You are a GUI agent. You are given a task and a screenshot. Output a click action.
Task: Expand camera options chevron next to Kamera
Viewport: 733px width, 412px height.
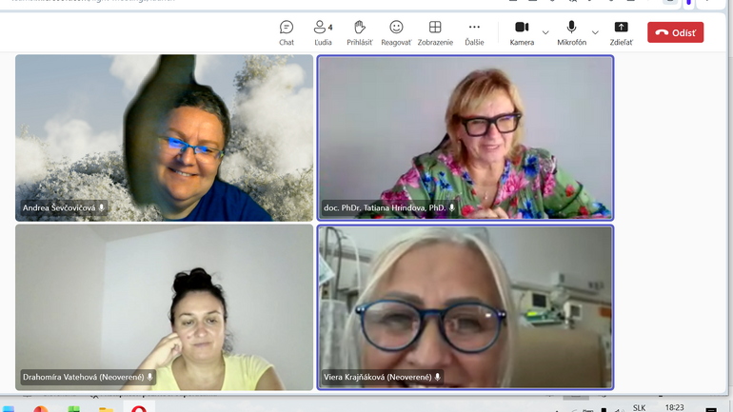(545, 32)
